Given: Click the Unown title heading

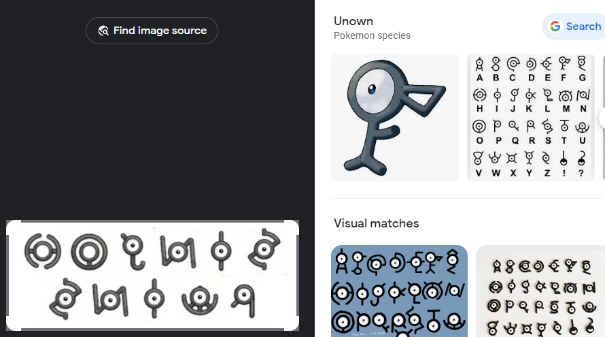Looking at the screenshot, I should [x=353, y=21].
